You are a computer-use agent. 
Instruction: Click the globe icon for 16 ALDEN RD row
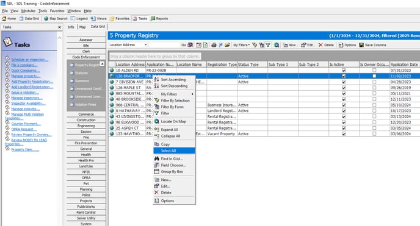pyautogui.click(x=112, y=70)
